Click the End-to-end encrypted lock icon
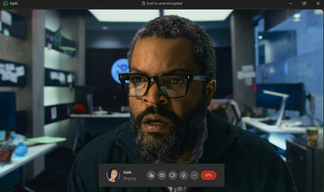Viewport: 324px width, 192px height. coord(144,3)
